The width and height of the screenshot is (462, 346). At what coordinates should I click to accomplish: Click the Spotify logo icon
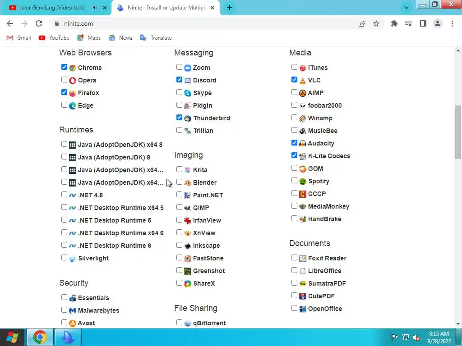pos(303,182)
